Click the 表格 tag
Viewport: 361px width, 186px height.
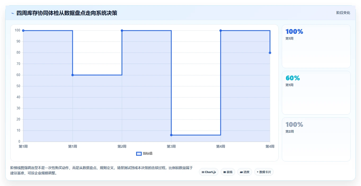point(228,172)
